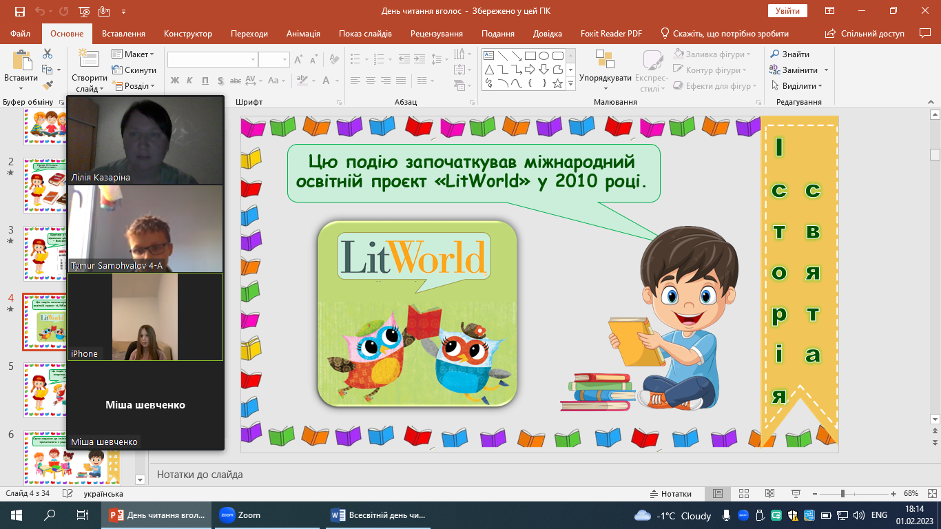Switch to the Вставлення tab

point(123,34)
